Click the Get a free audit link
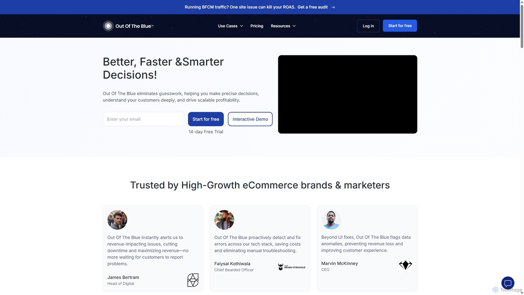Viewport: 524px width, 295px height. coord(313,7)
